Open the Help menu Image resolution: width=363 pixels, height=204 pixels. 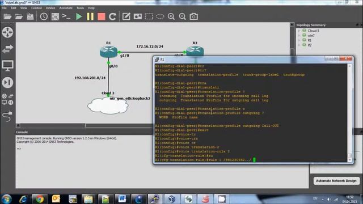[91, 8]
